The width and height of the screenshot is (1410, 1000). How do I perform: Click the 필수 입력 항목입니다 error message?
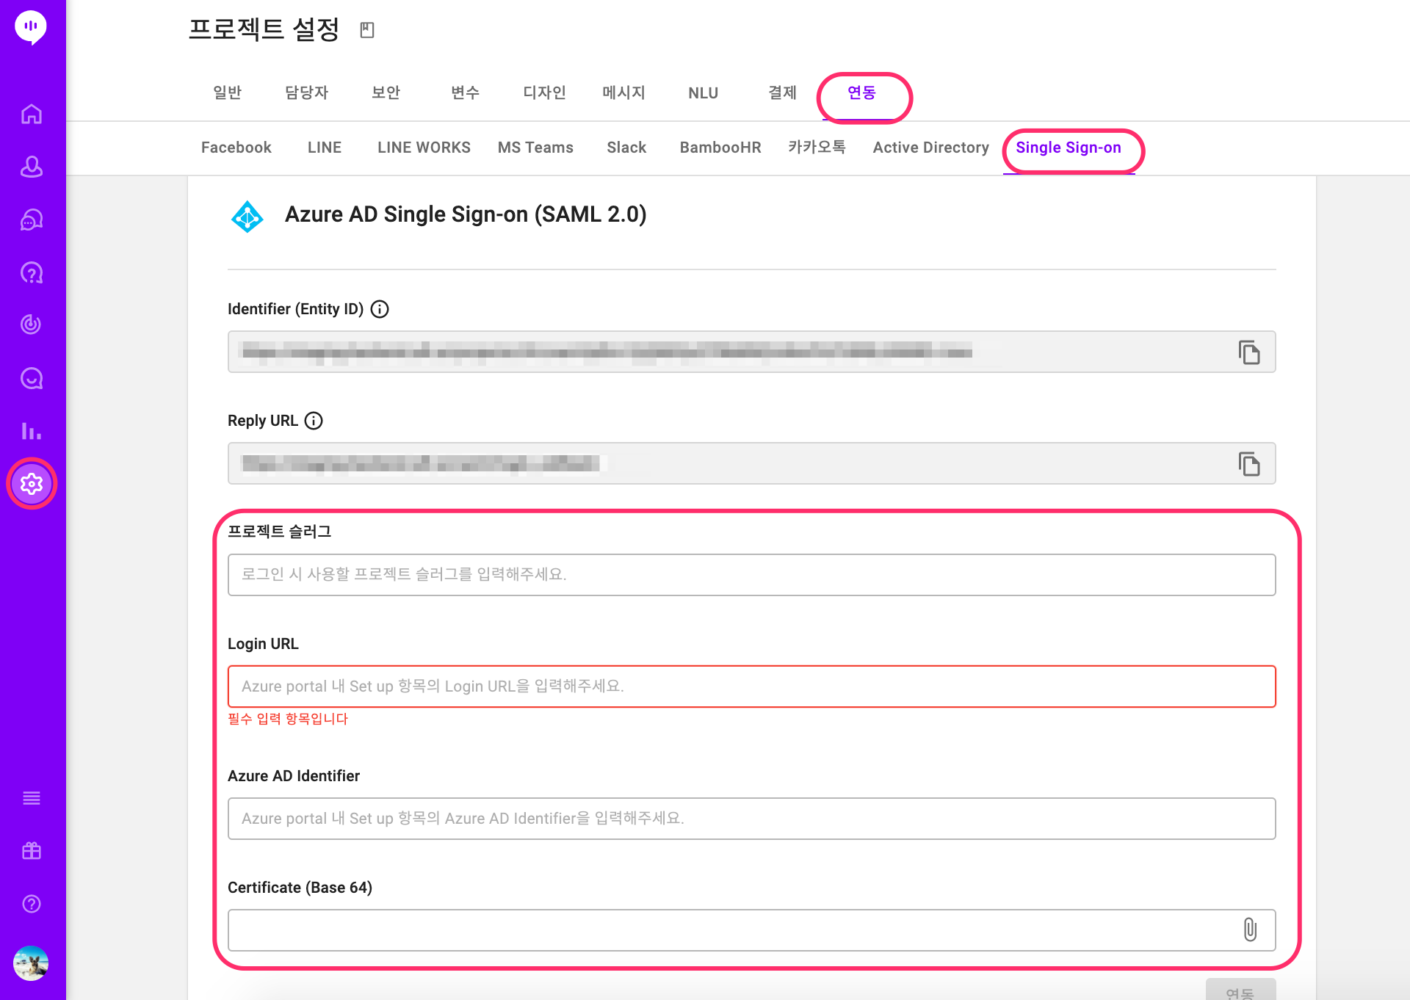pos(288,719)
